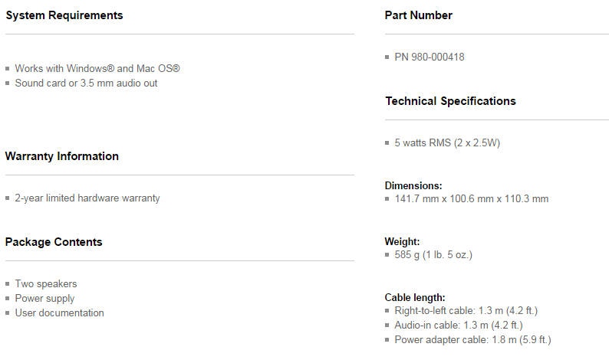609x360 pixels.
Task: Select the PN 980-000418 part number text
Action: tap(429, 57)
